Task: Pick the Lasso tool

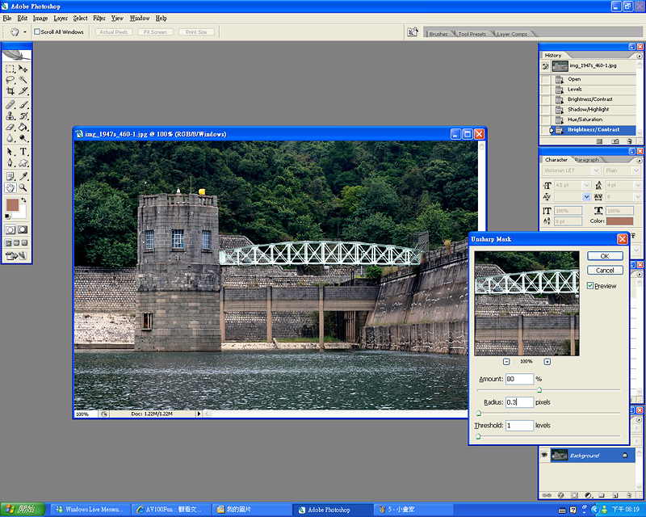Action: click(x=10, y=80)
